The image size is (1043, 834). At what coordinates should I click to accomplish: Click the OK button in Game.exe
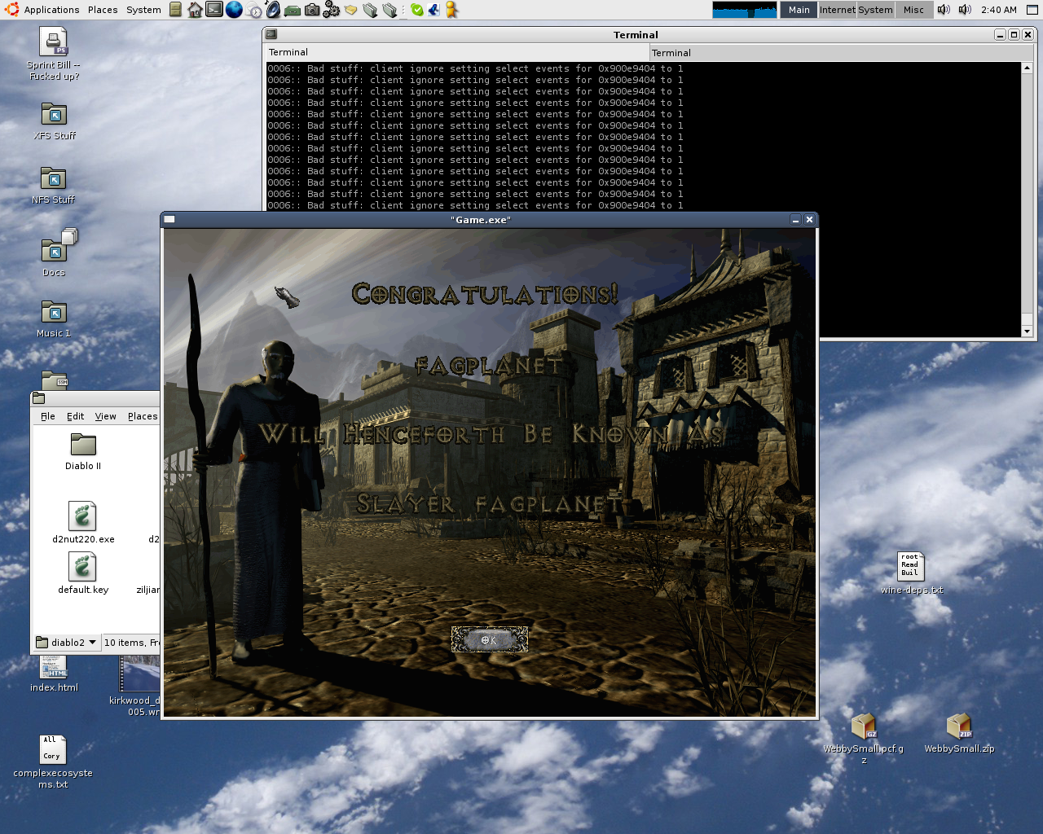point(490,639)
